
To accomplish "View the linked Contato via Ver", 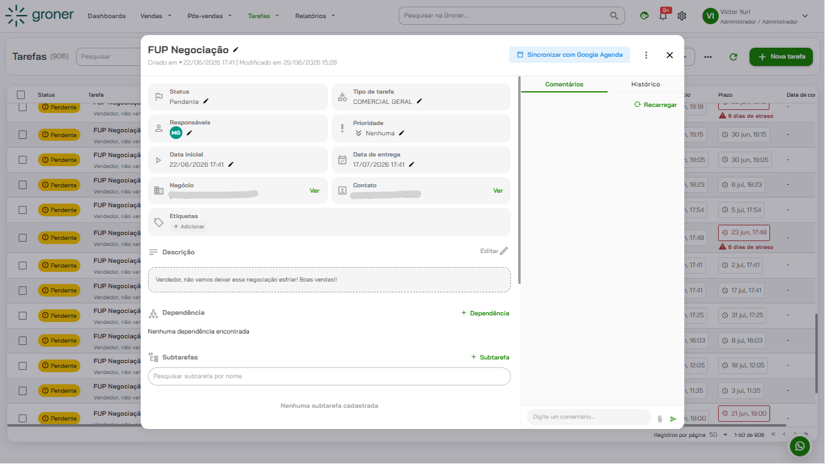I will click(498, 190).
